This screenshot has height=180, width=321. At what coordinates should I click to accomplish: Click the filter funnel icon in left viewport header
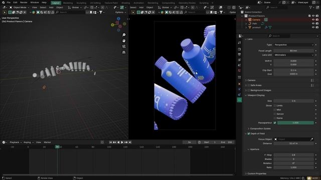click(x=101, y=12)
